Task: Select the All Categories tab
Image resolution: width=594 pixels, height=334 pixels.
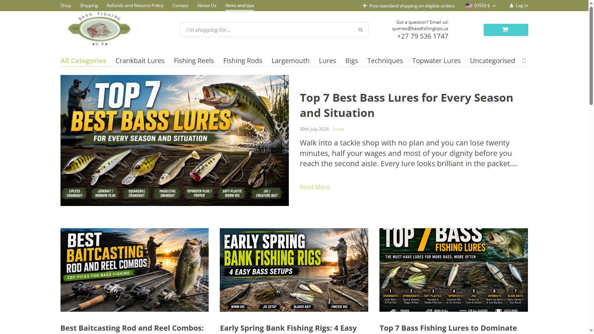Action: [83, 60]
